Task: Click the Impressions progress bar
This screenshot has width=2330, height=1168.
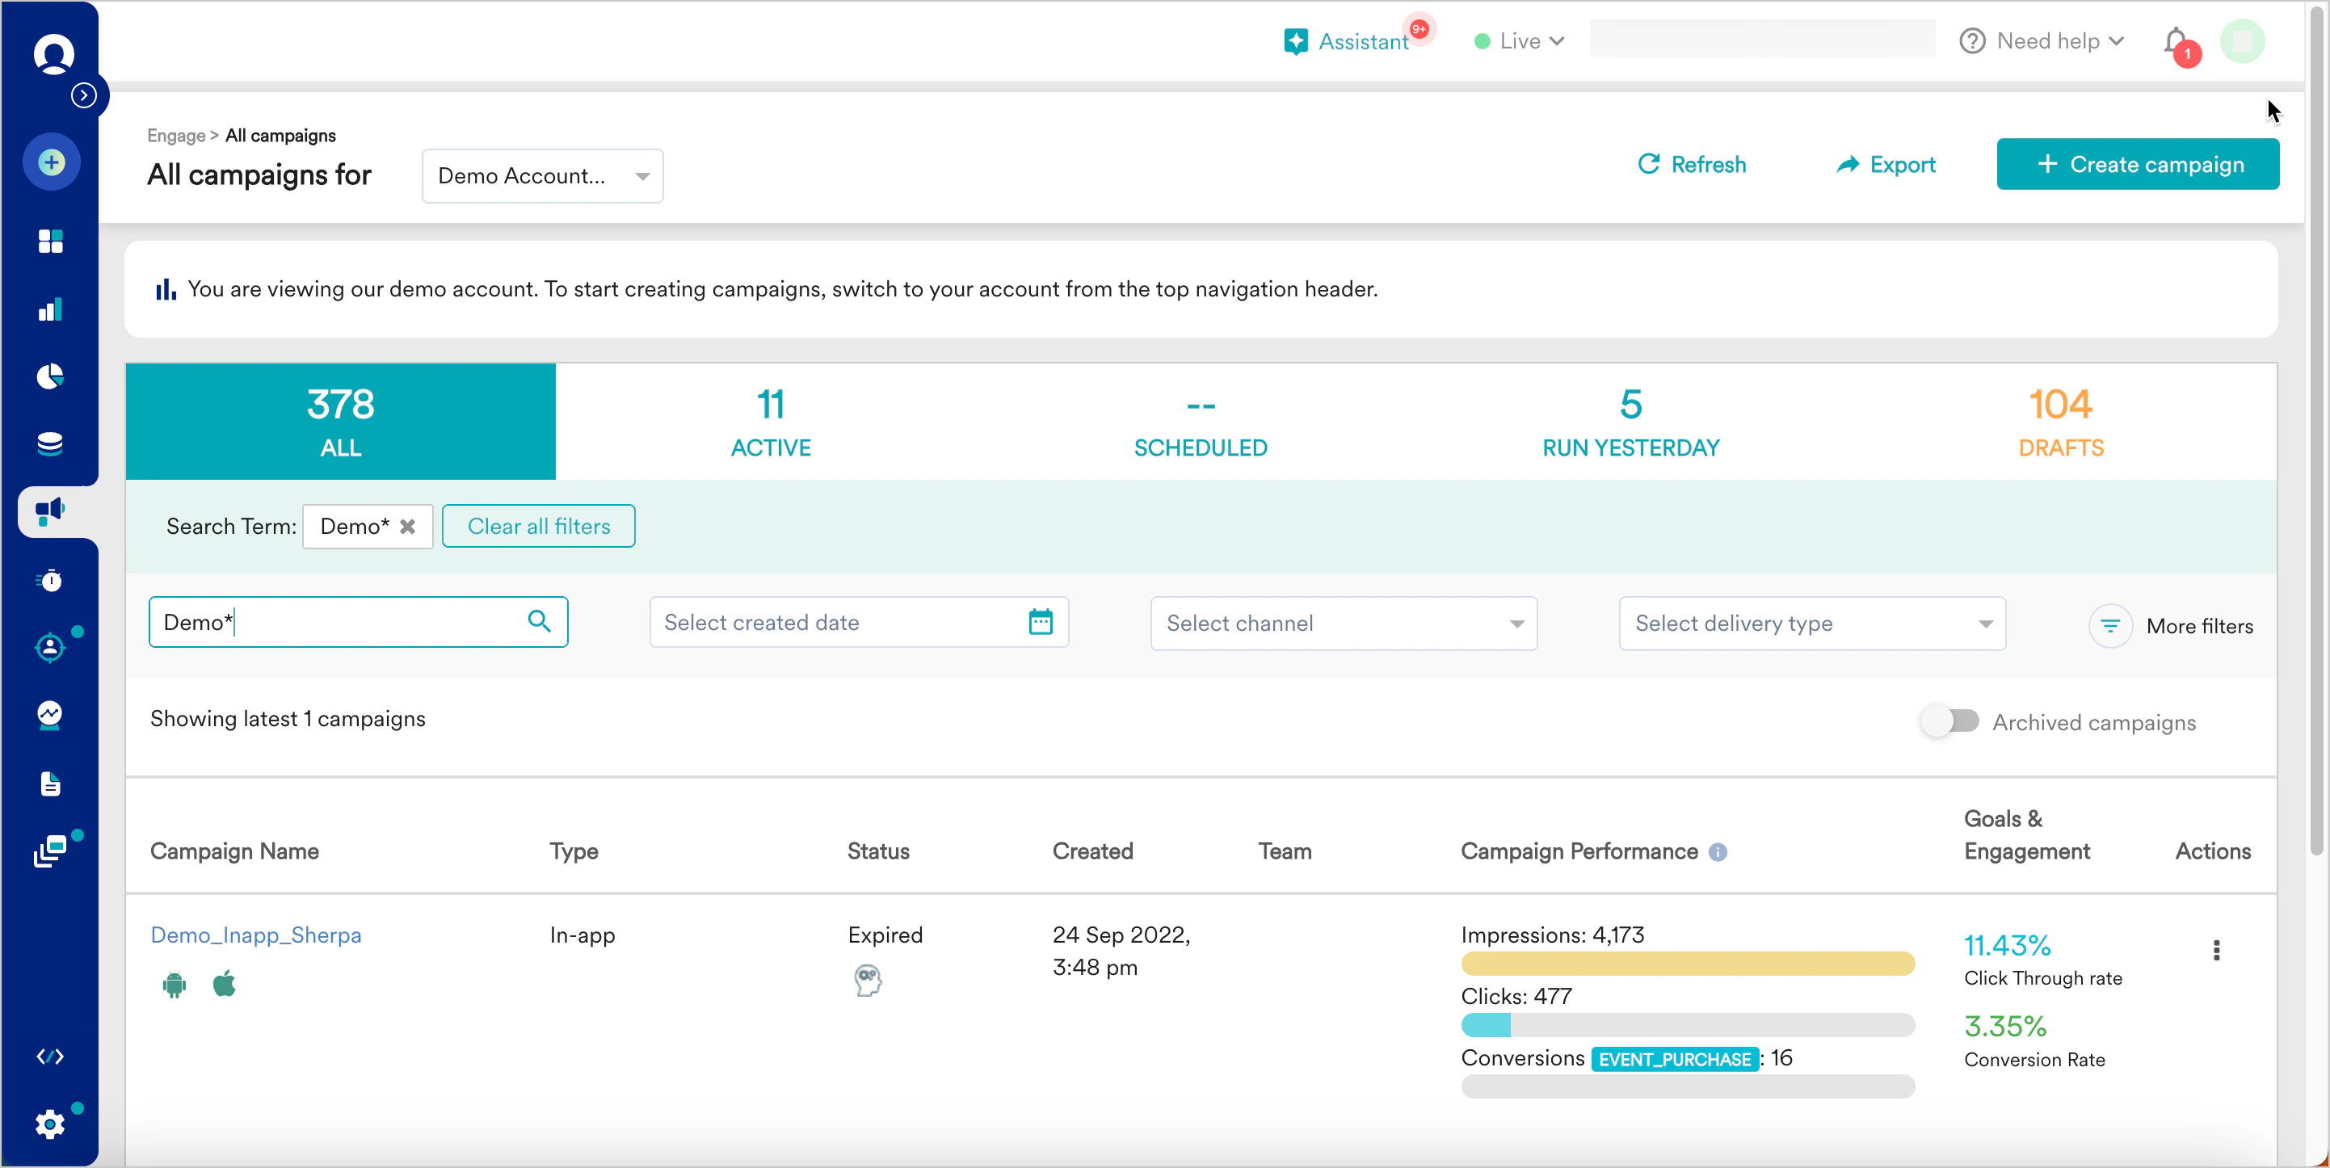Action: tap(1687, 964)
